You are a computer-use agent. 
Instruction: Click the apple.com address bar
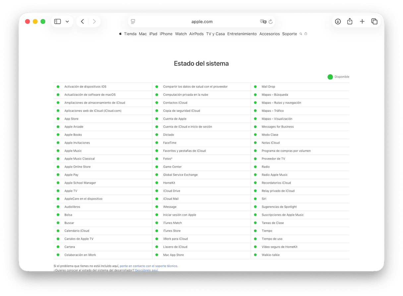tap(202, 22)
